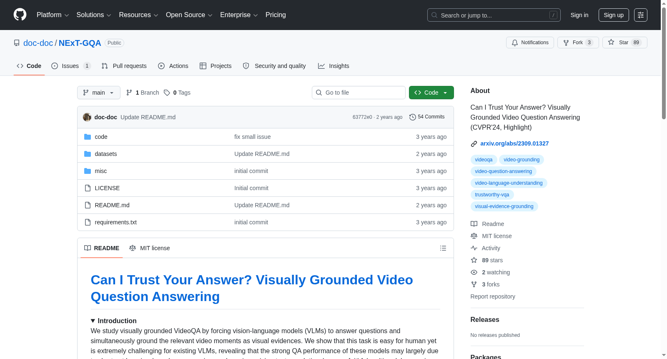Click the Sign up button
Image resolution: width=667 pixels, height=359 pixels.
pyautogui.click(x=614, y=15)
